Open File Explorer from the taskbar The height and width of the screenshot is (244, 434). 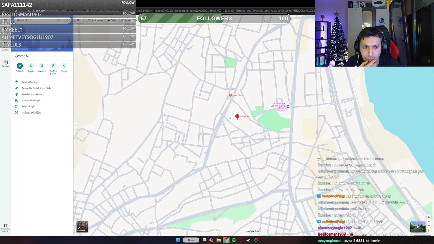point(219,240)
